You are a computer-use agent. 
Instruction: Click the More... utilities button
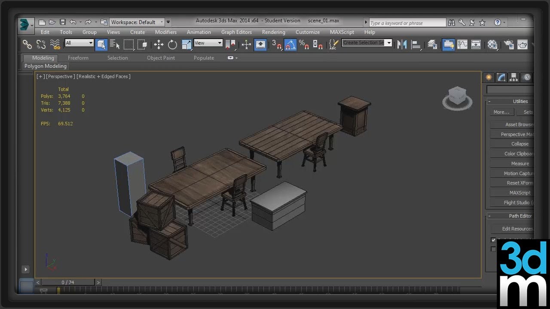pos(501,112)
